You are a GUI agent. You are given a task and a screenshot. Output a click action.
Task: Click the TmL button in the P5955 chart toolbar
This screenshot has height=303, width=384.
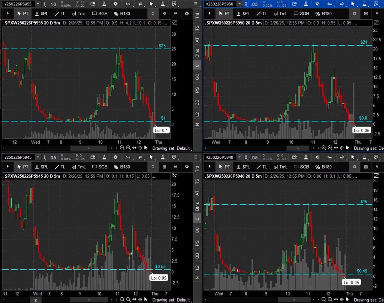pyautogui.click(x=79, y=14)
